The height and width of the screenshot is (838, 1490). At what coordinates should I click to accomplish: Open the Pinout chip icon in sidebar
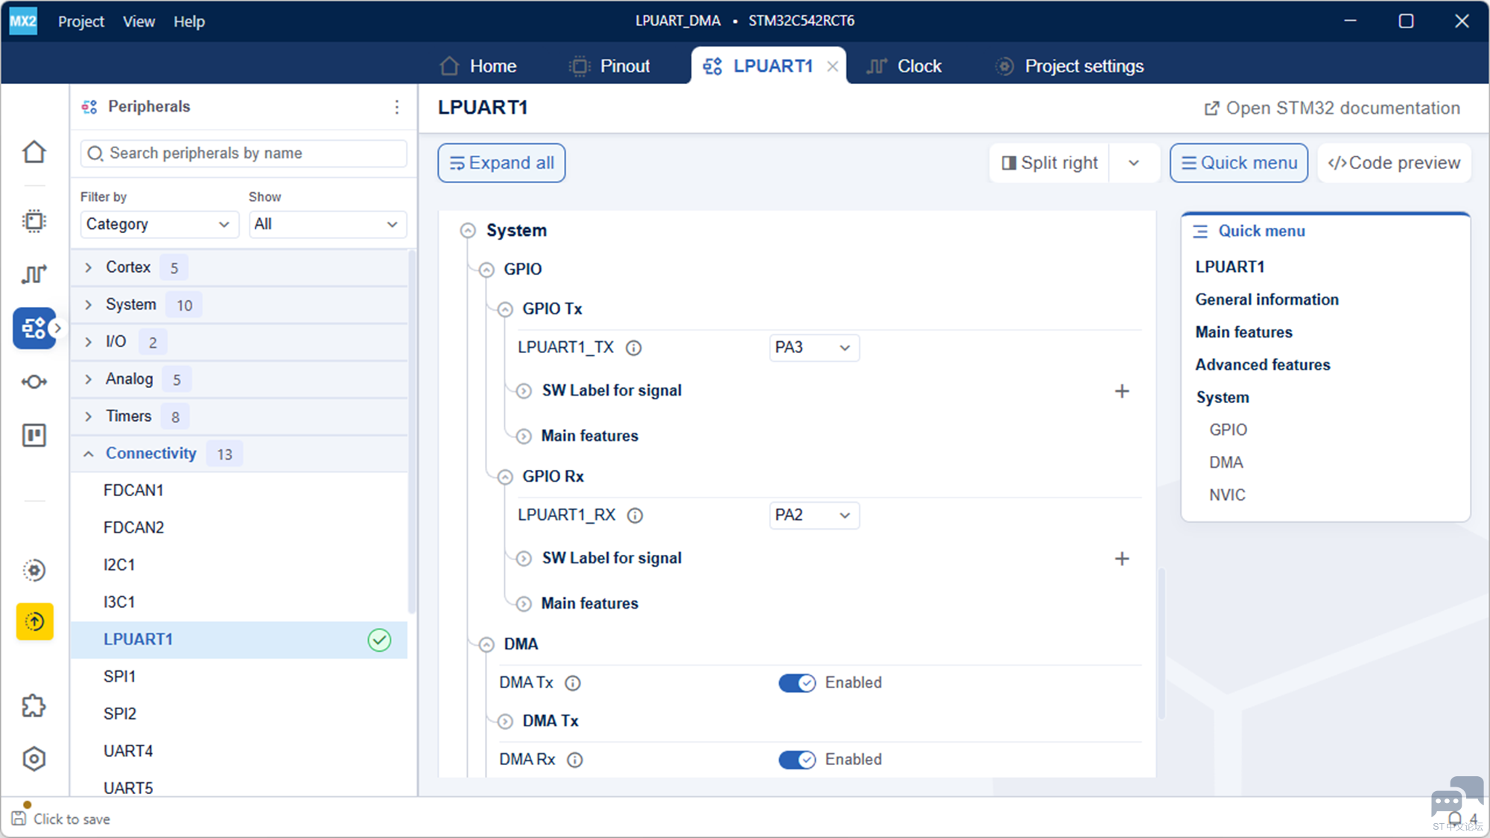(34, 221)
